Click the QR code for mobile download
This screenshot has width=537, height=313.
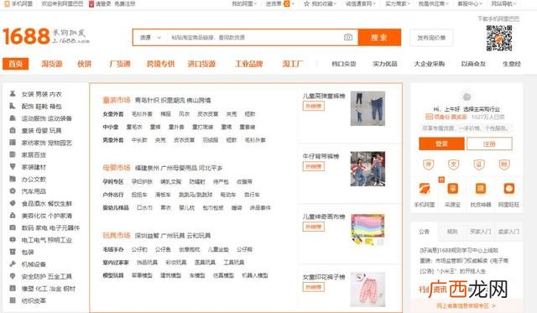tap(499, 38)
